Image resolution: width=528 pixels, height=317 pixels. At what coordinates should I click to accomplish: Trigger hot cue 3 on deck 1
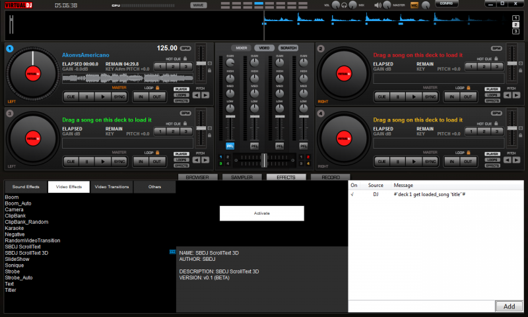tap(185, 67)
